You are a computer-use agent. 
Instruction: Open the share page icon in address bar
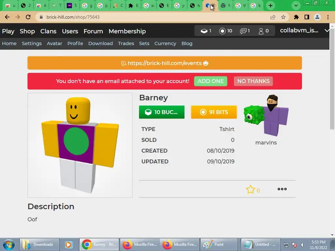[273, 17]
